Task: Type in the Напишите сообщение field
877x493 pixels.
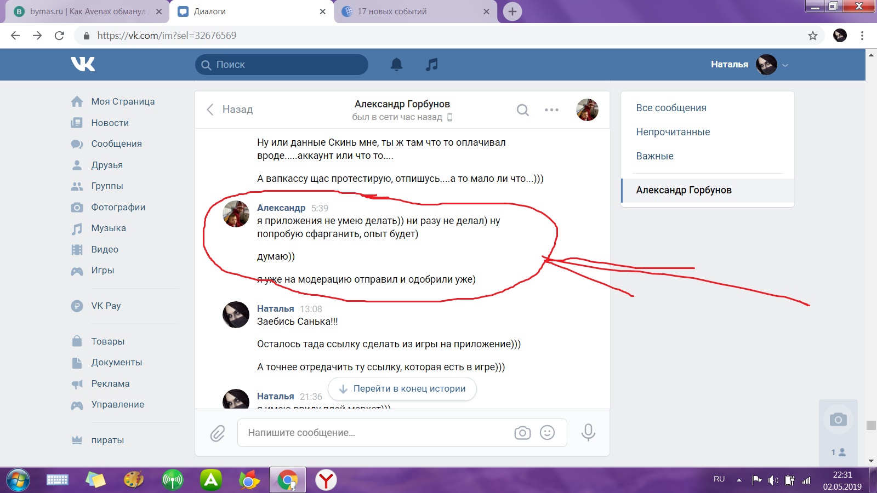Action: (373, 433)
